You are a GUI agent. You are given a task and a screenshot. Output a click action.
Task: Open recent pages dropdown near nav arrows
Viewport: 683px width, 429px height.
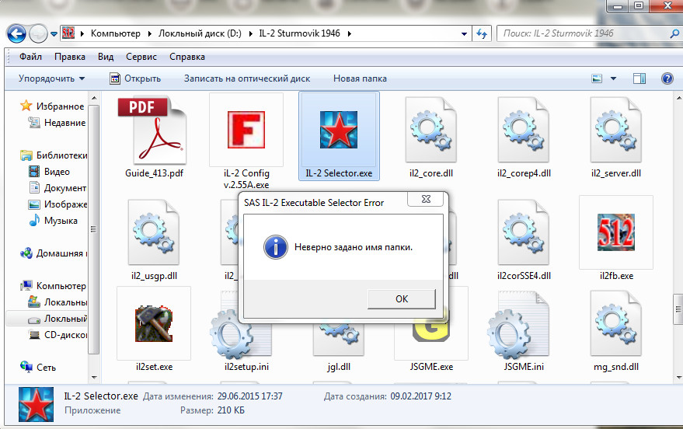pos(54,33)
